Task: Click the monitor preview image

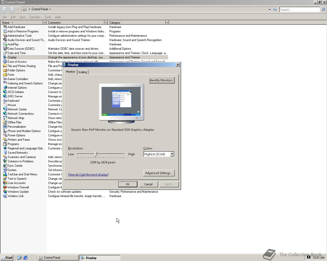Action: click(x=121, y=103)
